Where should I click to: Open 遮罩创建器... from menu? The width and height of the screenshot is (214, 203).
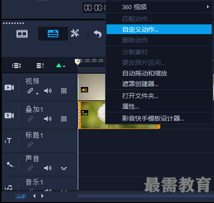159,84
